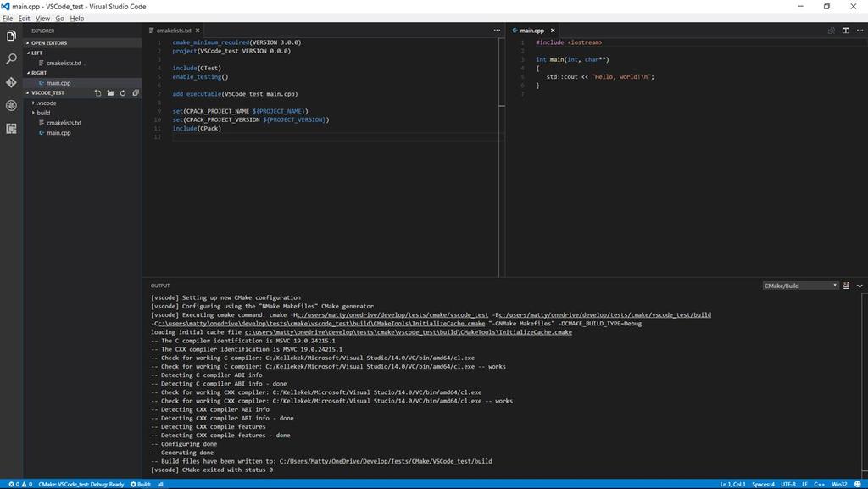Click the UTF-8 encoding indicator
The image size is (868, 489).
coord(787,484)
